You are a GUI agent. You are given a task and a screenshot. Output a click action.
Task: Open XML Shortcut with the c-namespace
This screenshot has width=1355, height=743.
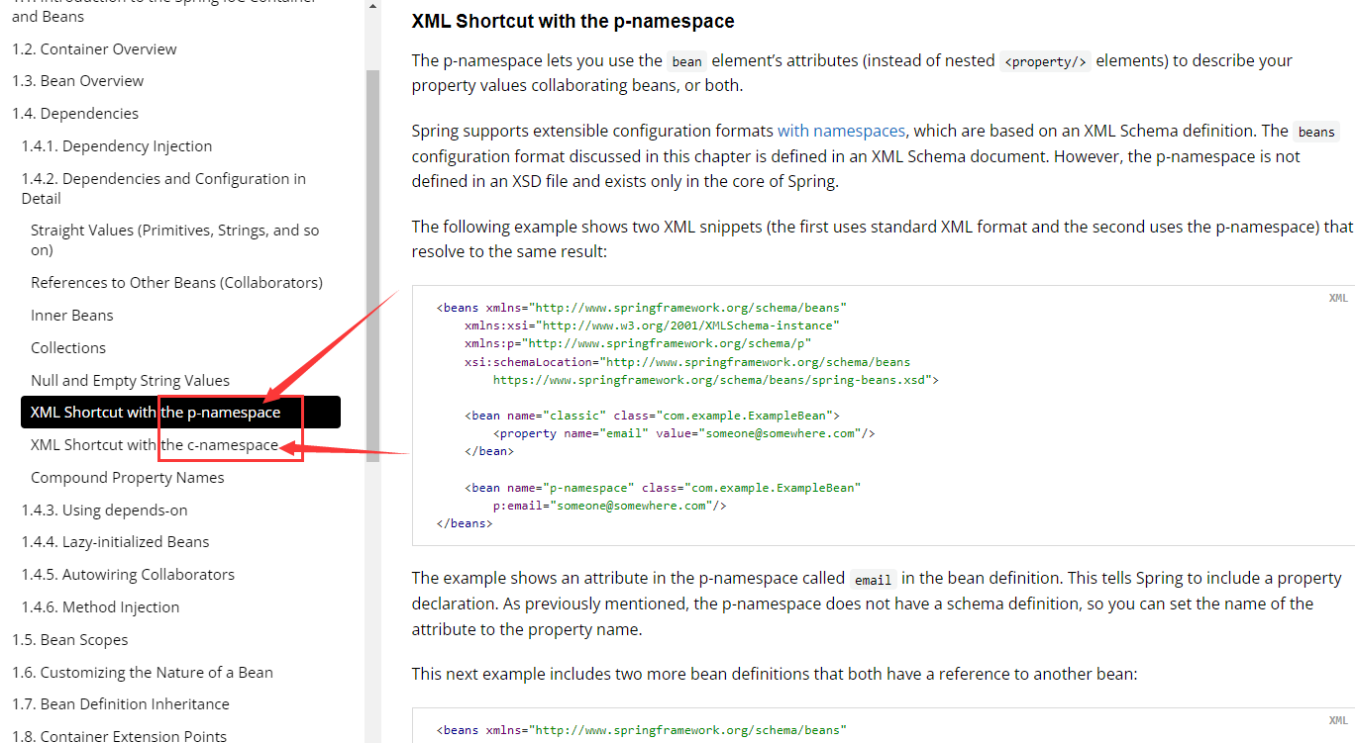click(x=155, y=445)
